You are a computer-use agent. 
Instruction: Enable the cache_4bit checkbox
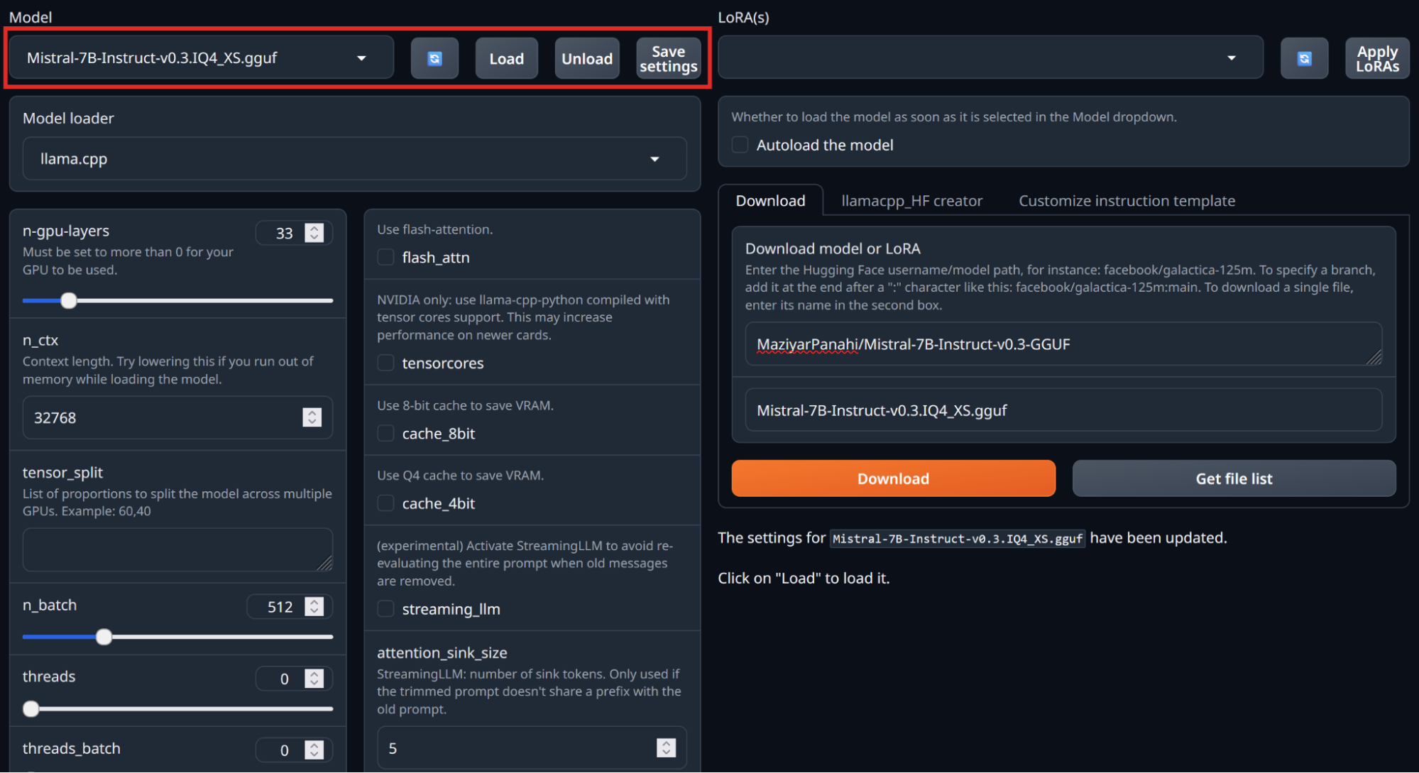[x=385, y=503]
